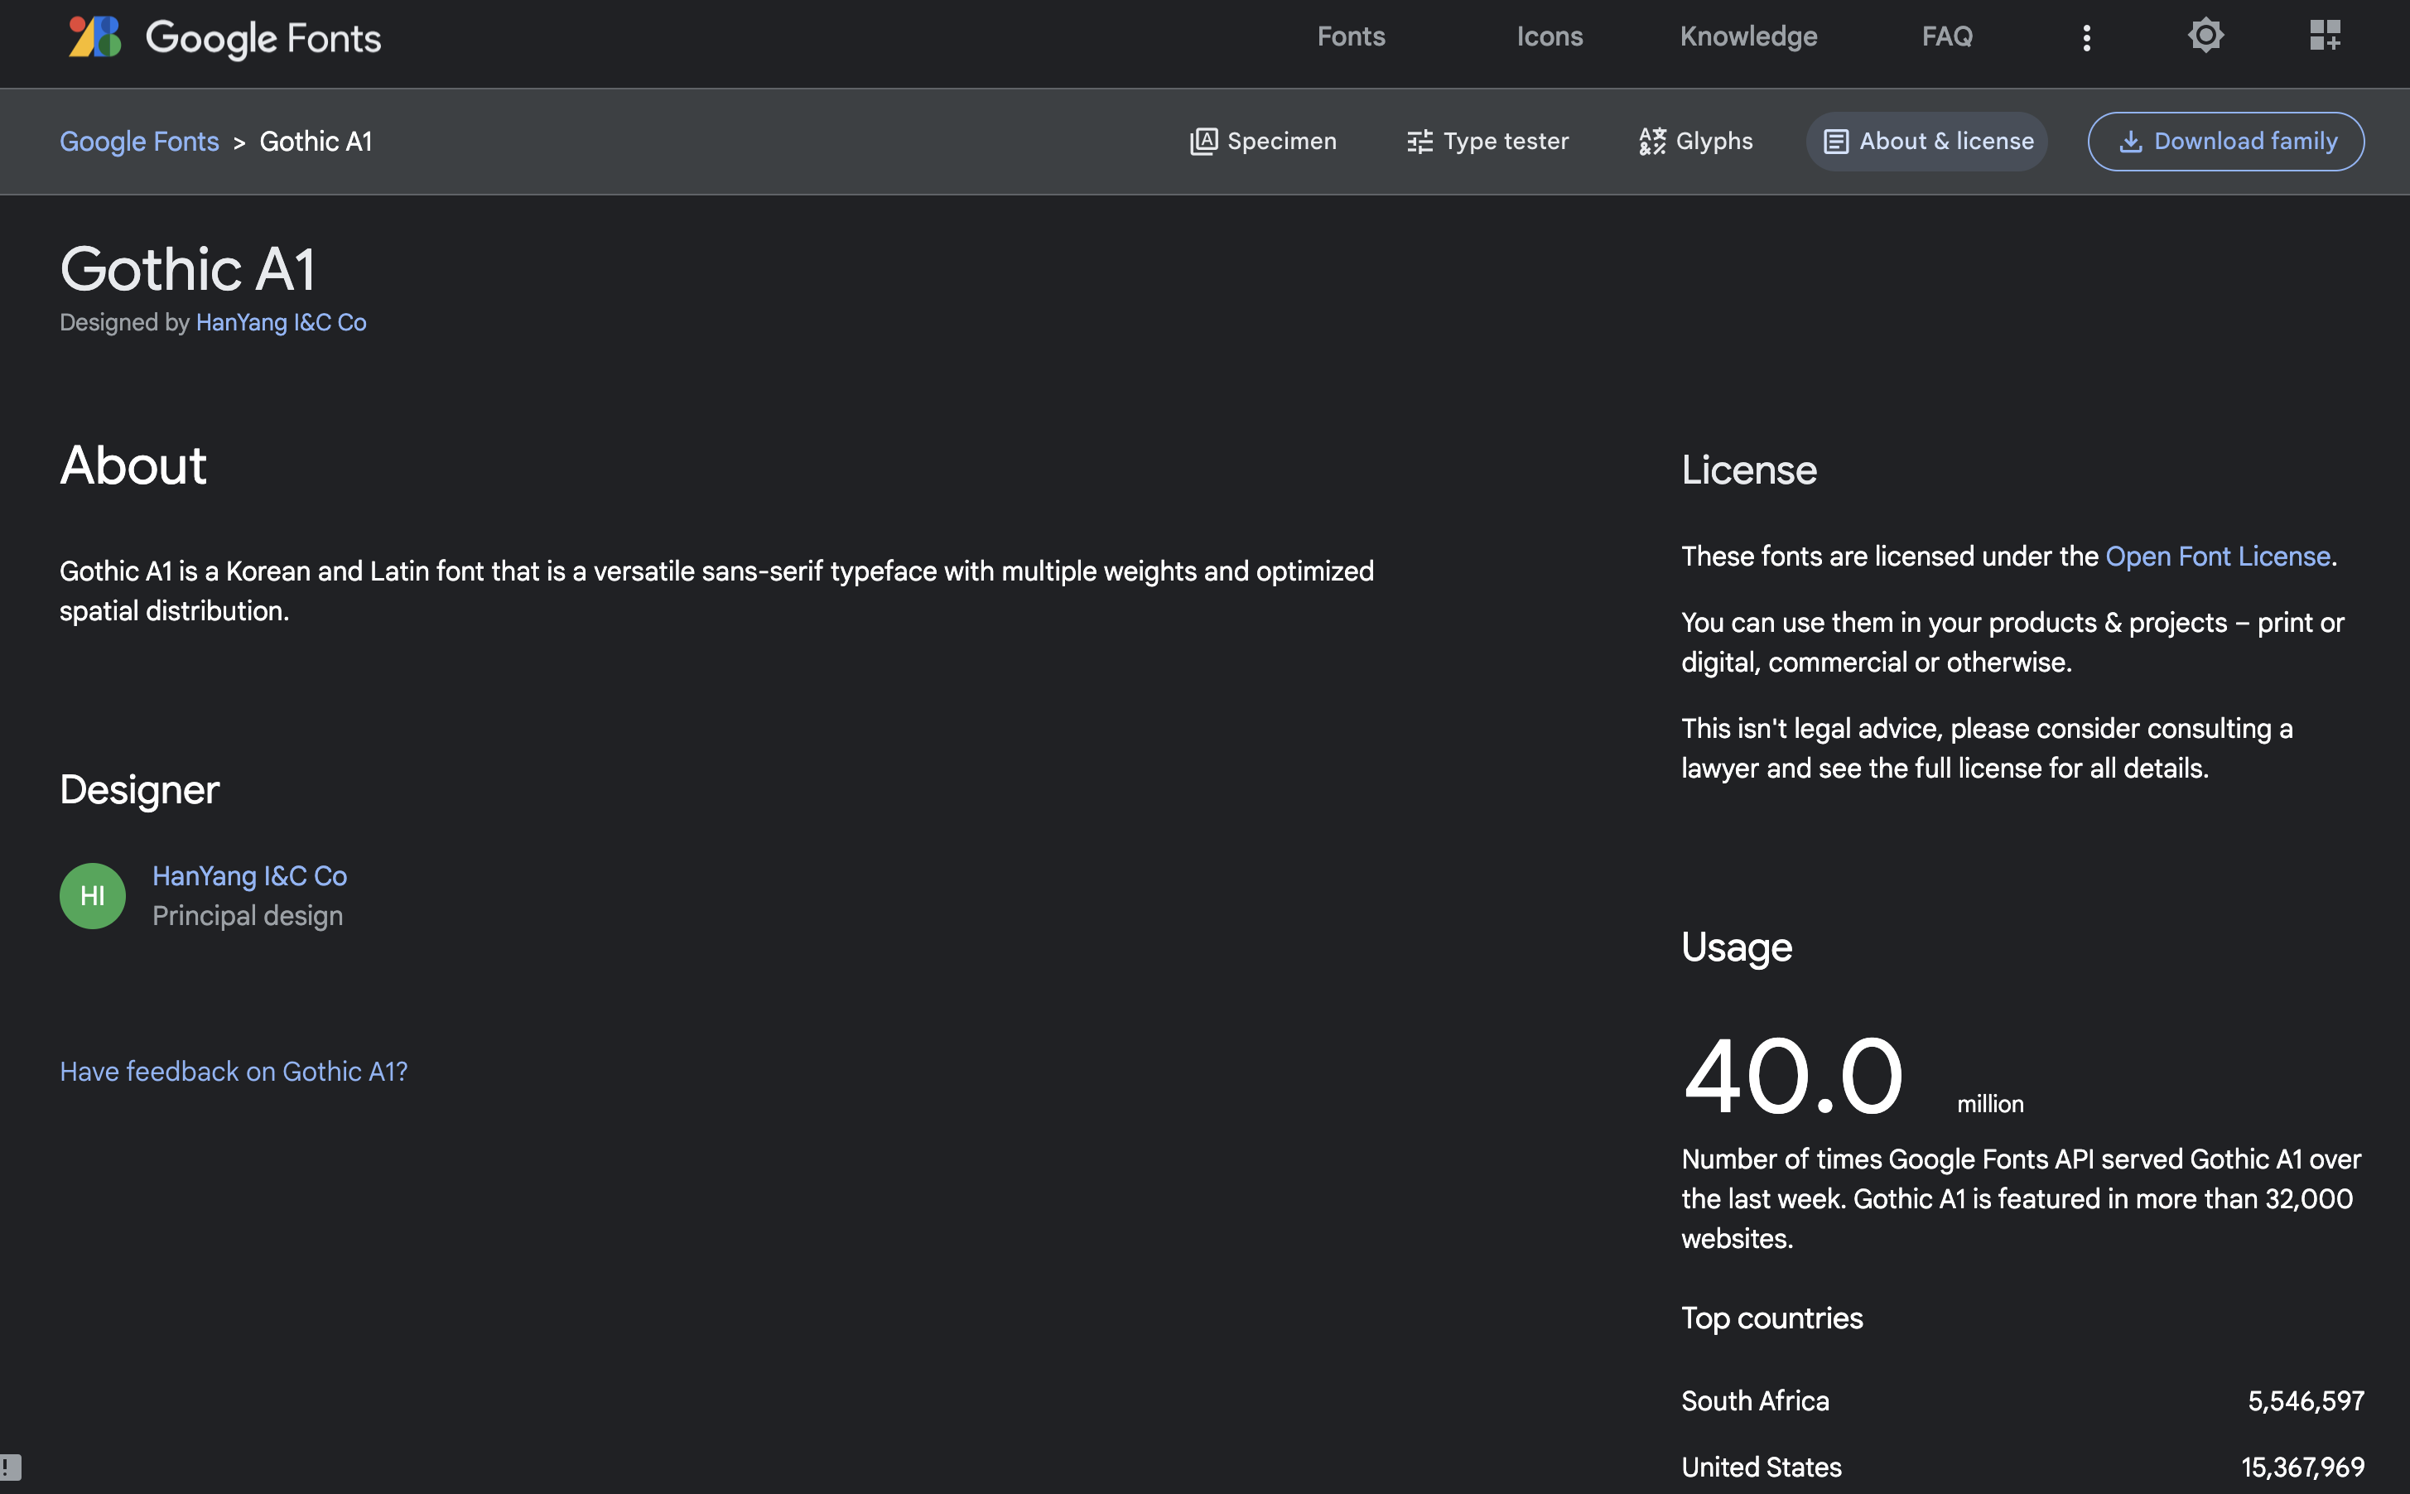Click the download arrow icon

point(2130,142)
